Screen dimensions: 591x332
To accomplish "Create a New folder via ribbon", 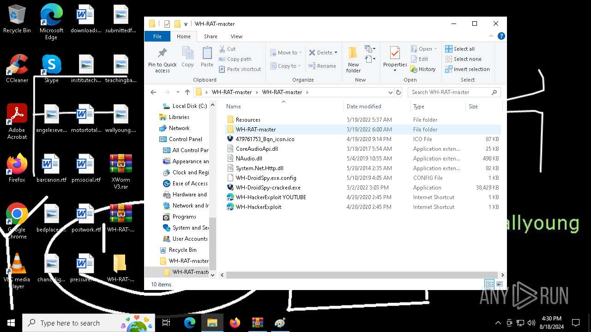I will (353, 59).
